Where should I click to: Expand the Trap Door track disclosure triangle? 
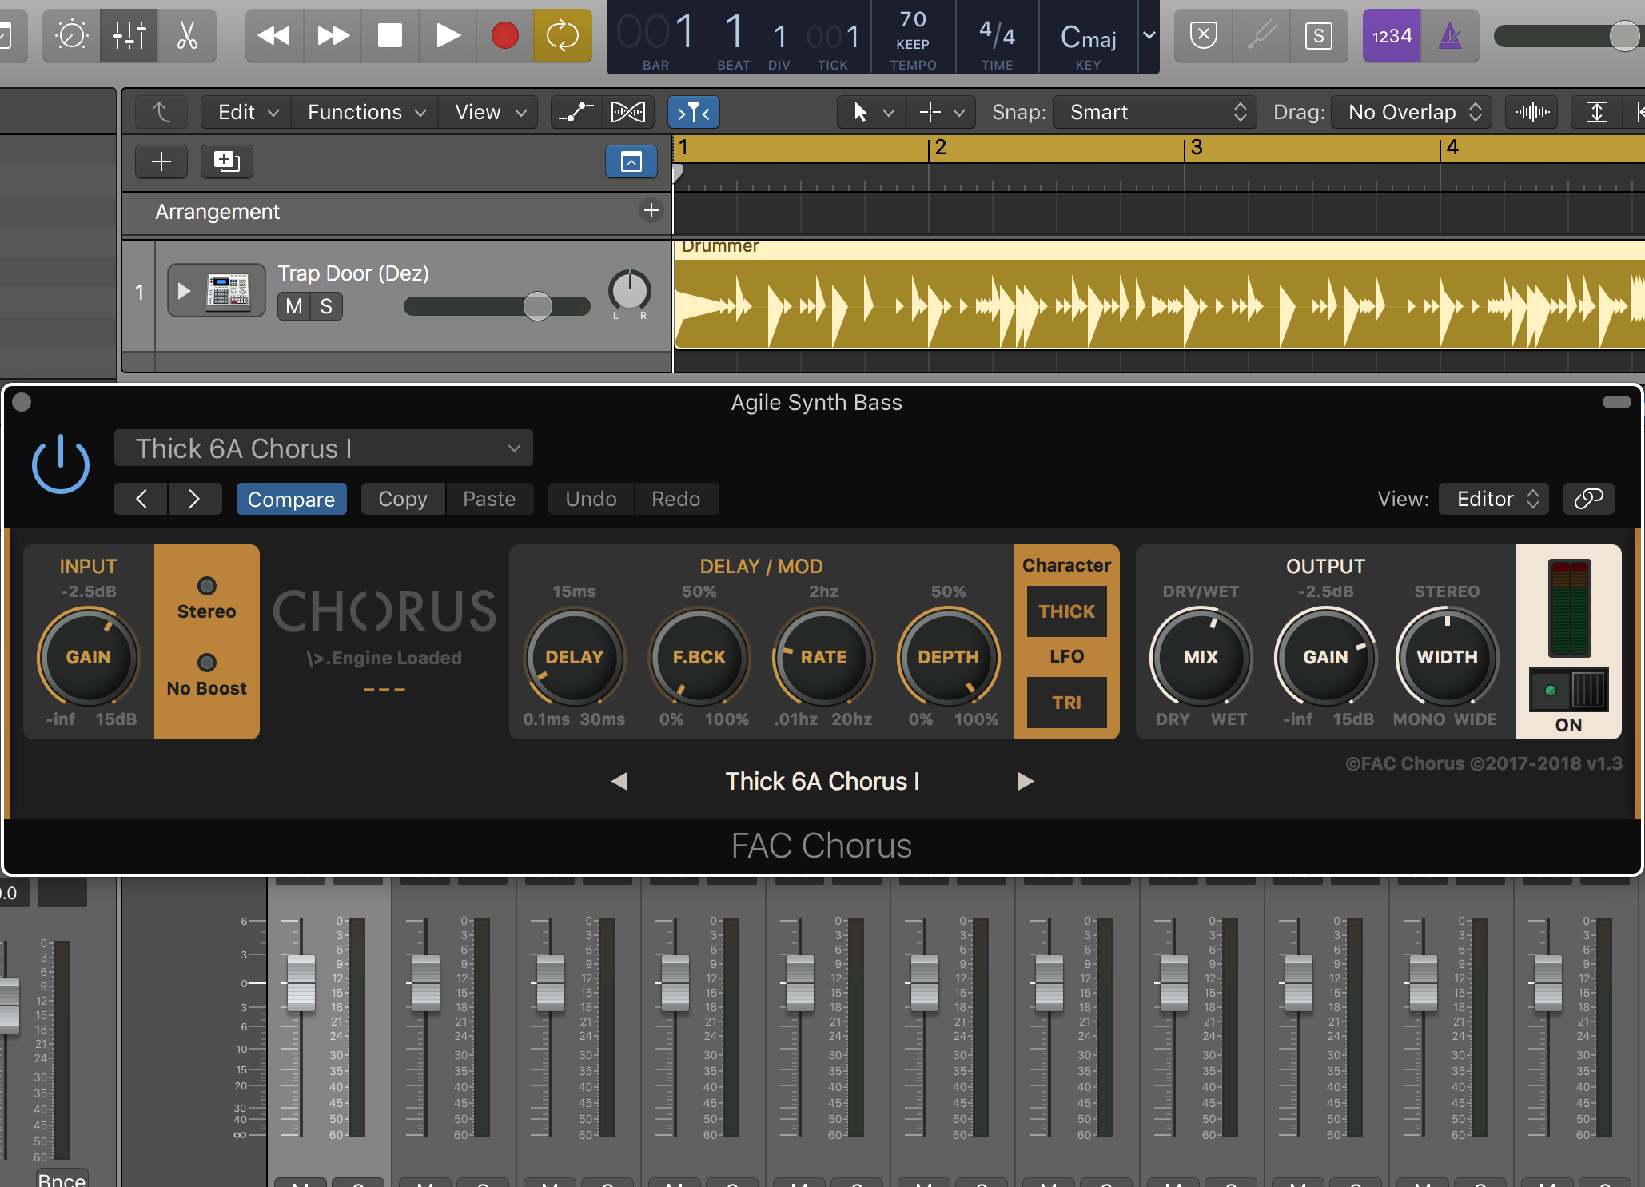point(185,290)
